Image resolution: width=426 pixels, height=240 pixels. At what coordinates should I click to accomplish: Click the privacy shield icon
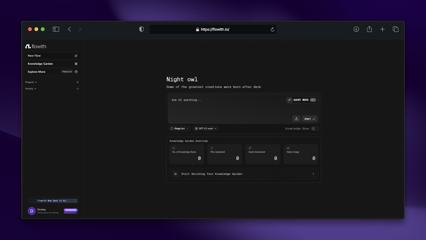tap(142, 29)
